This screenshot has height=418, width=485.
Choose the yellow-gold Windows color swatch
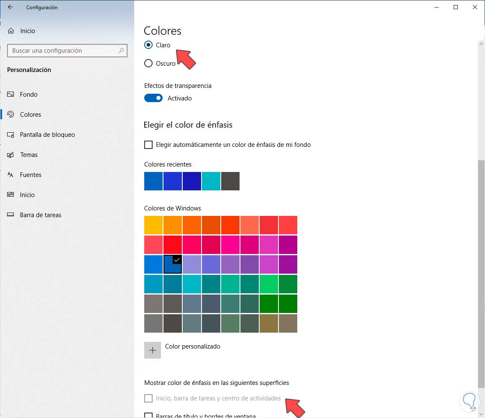tap(153, 225)
